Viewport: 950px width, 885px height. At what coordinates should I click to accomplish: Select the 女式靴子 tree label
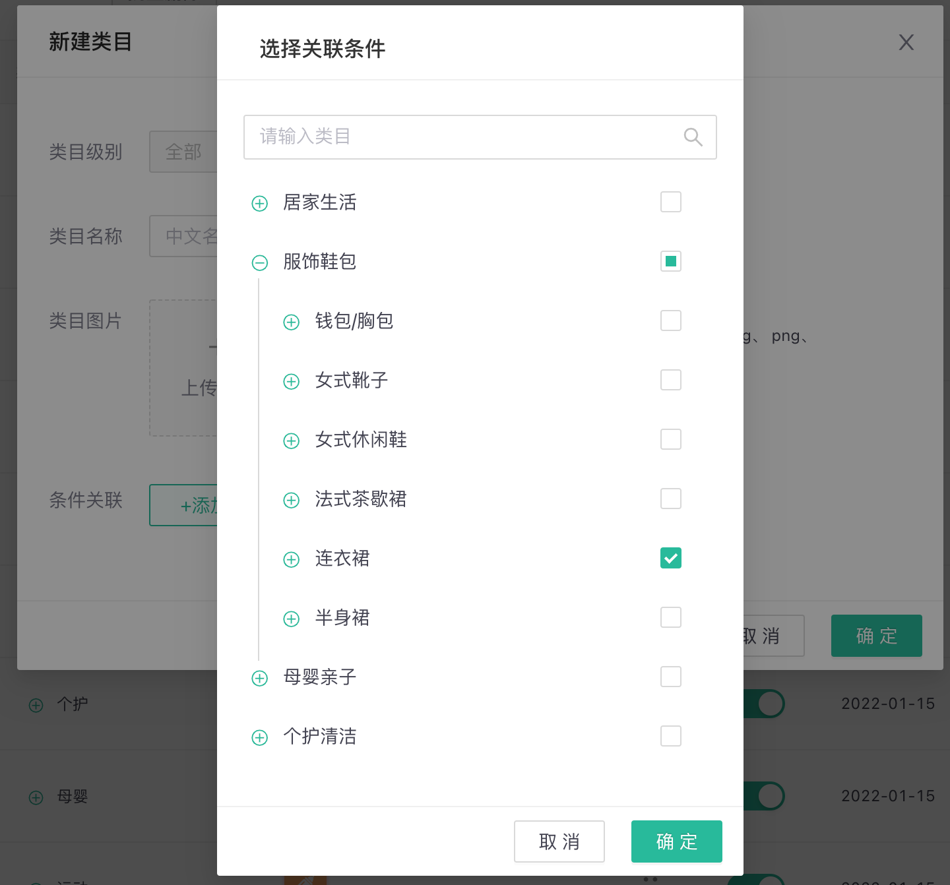(x=352, y=381)
